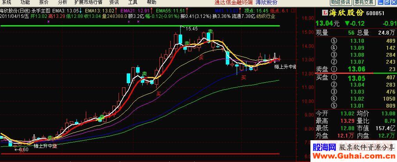
Task: Click the 杀手主图 indicator name
Action: pos(40,10)
